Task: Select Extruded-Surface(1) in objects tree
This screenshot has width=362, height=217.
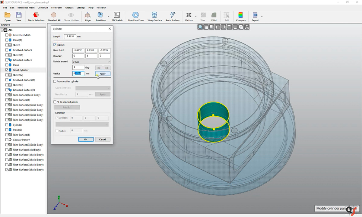Action: [x=24, y=90]
